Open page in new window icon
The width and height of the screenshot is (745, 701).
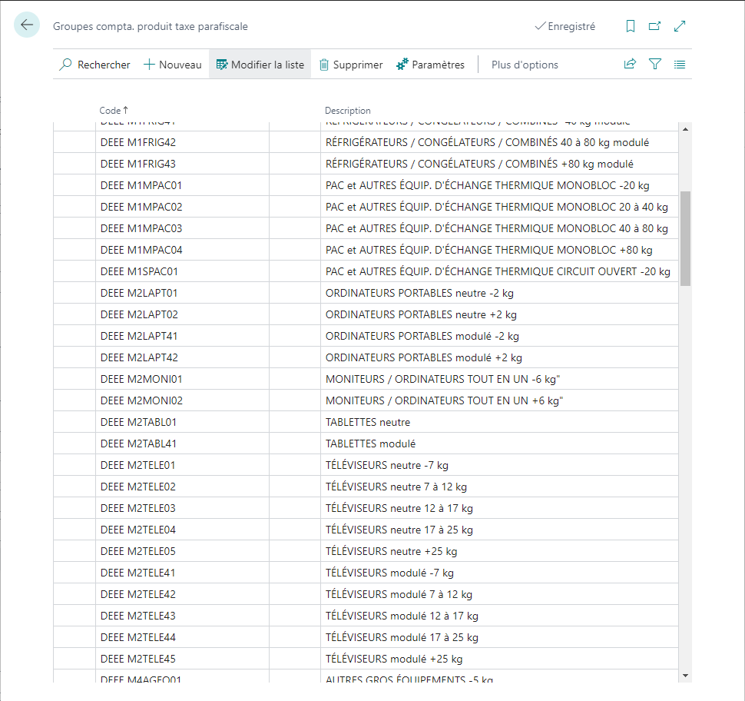click(x=654, y=26)
